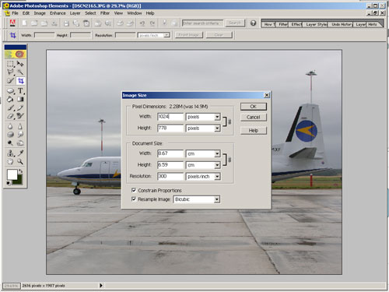Image resolution: width=389 pixels, height=292 pixels.
Task: Select the Gradient tool
Action: (x=20, y=100)
